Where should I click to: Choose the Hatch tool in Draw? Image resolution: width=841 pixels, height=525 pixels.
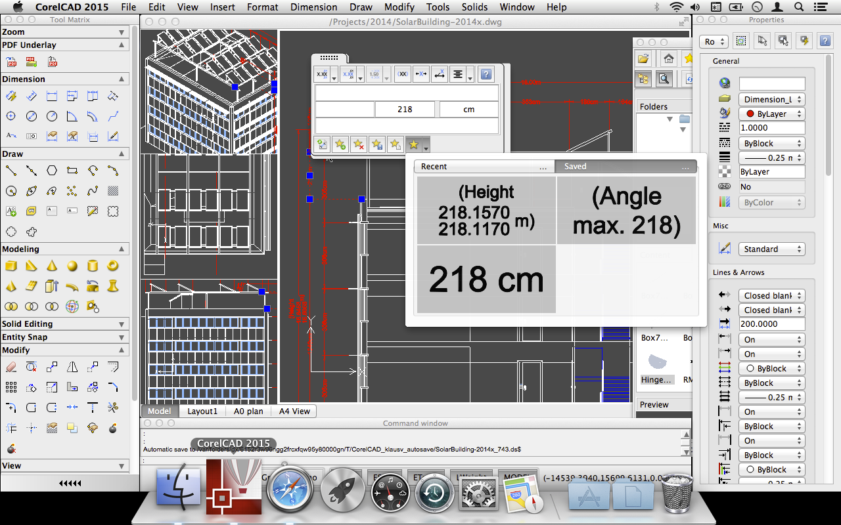click(x=113, y=192)
